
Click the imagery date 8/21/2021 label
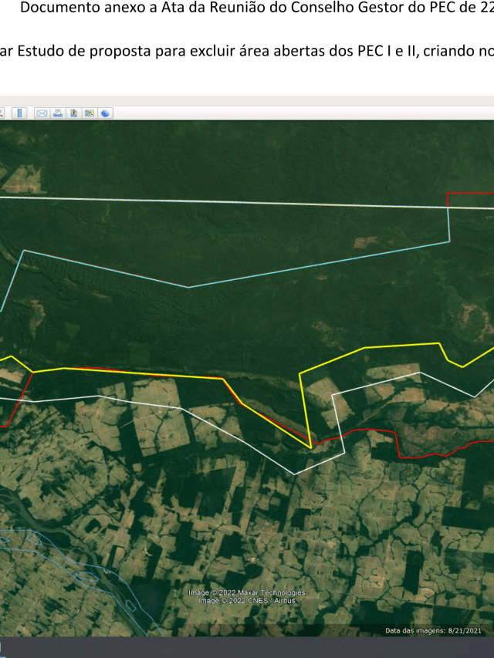433,630
